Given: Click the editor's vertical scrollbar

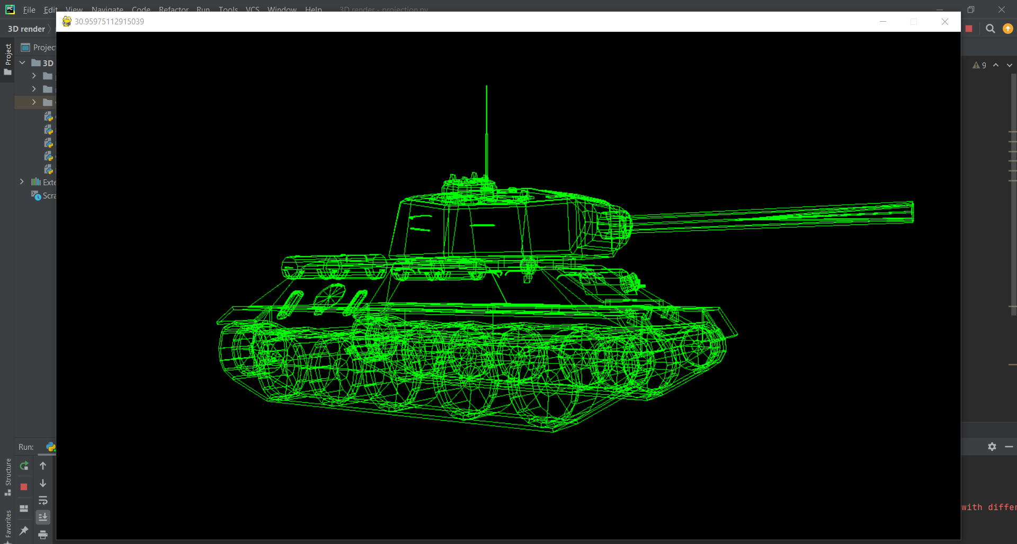Looking at the screenshot, I should (1013, 212).
